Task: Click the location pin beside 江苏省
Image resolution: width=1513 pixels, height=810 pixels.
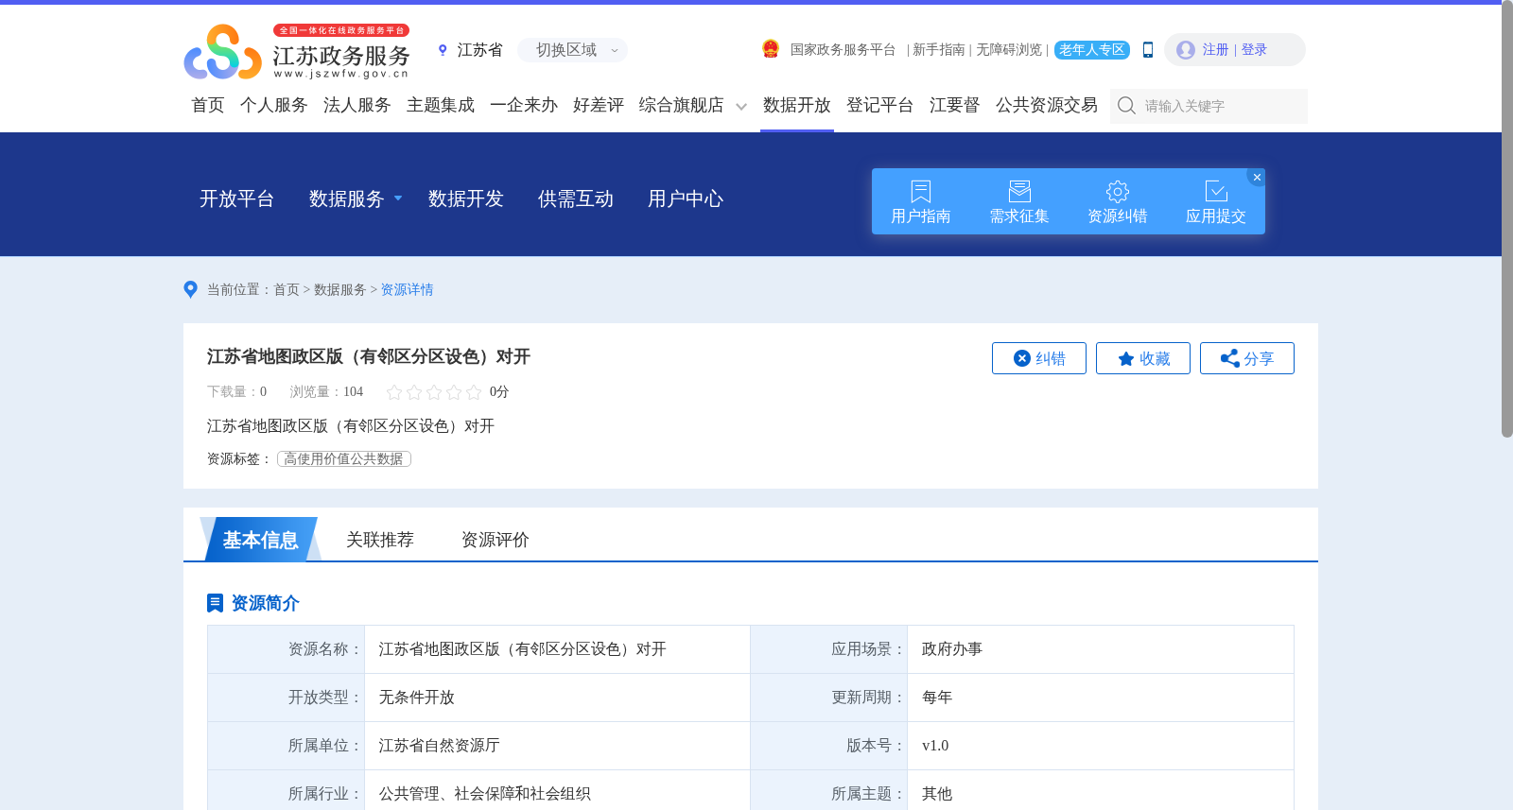Action: coord(443,50)
